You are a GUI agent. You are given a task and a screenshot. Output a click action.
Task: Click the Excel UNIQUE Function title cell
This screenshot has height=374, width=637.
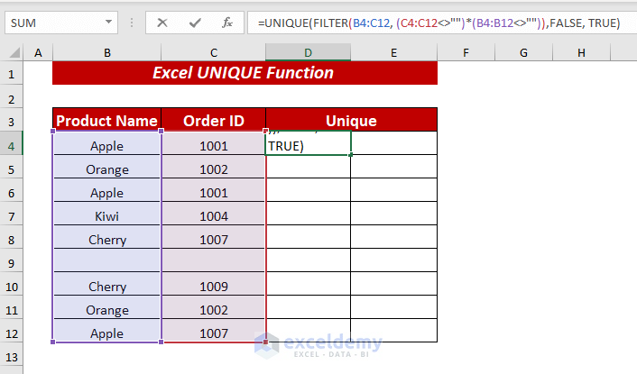pos(245,73)
